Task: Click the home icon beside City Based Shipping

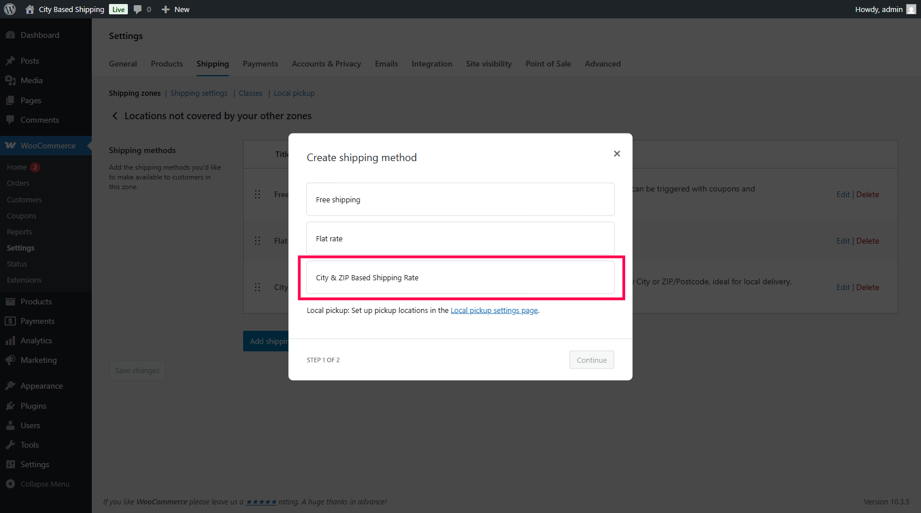Action: [30, 9]
